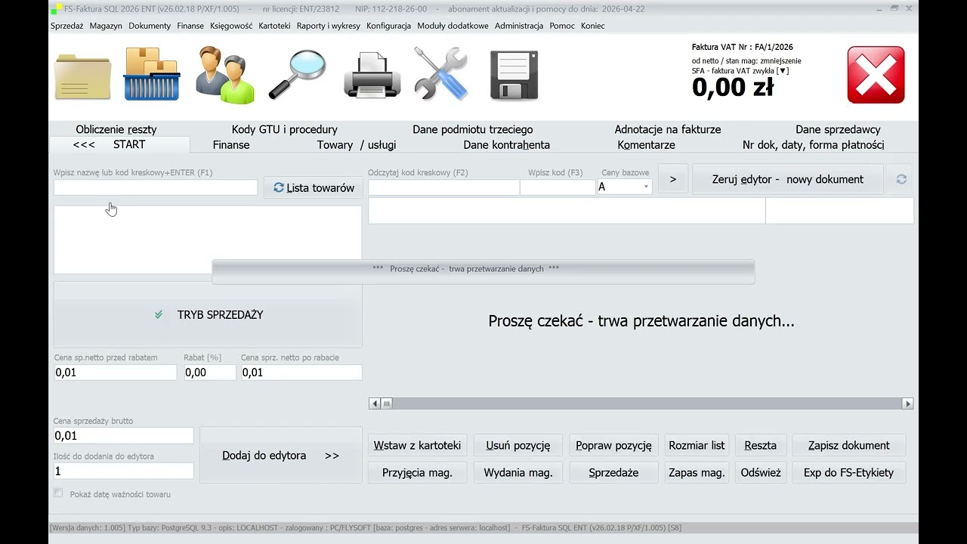Viewport: 967px width, 544px height.
Task: Switch to the START tab
Action: [120, 144]
